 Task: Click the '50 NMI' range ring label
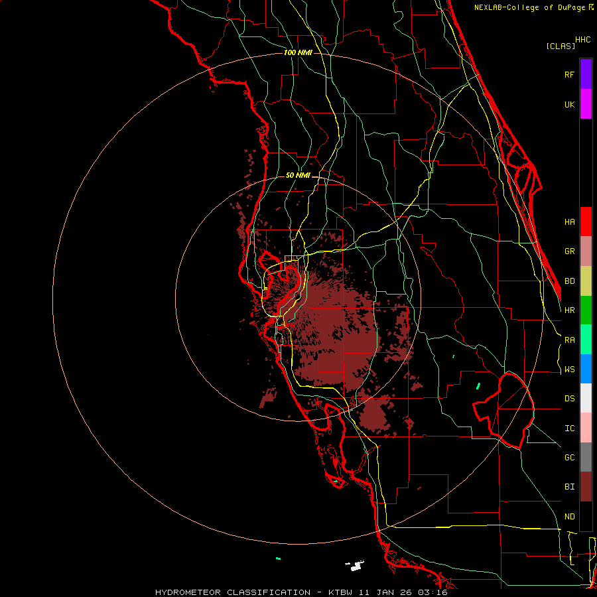click(298, 175)
